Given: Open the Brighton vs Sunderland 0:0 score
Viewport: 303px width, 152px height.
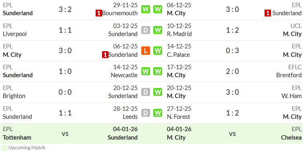Looking at the screenshot, I should pos(65,92).
